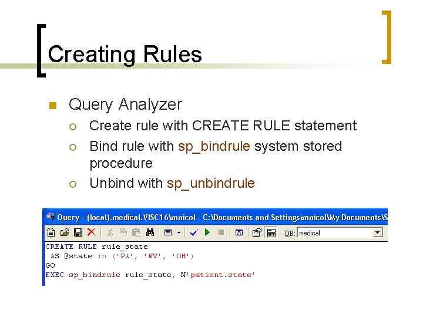Screen dimensions: 423x317
Task: Click the estimated execution plan icon
Action: 239,232
